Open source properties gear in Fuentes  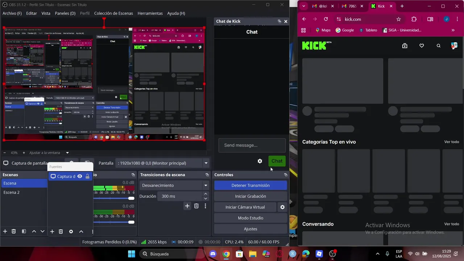point(71,231)
